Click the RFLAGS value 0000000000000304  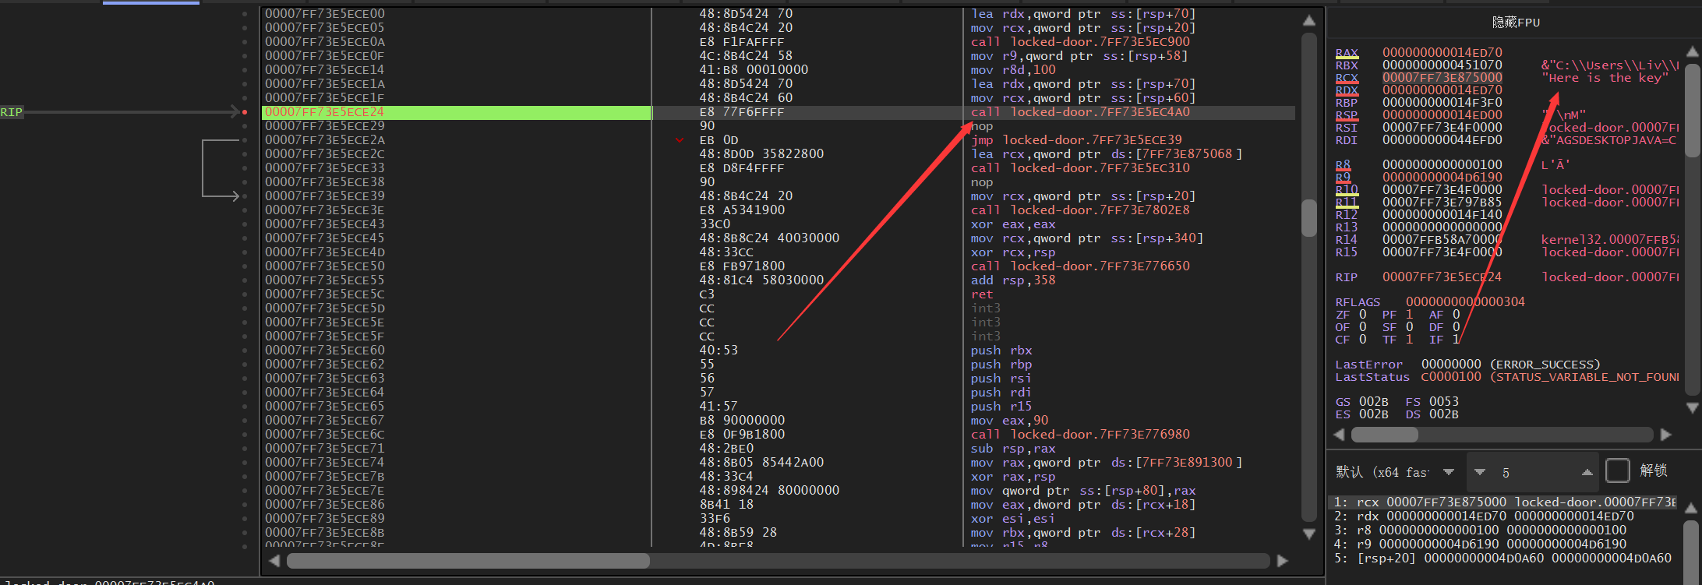(x=1465, y=302)
